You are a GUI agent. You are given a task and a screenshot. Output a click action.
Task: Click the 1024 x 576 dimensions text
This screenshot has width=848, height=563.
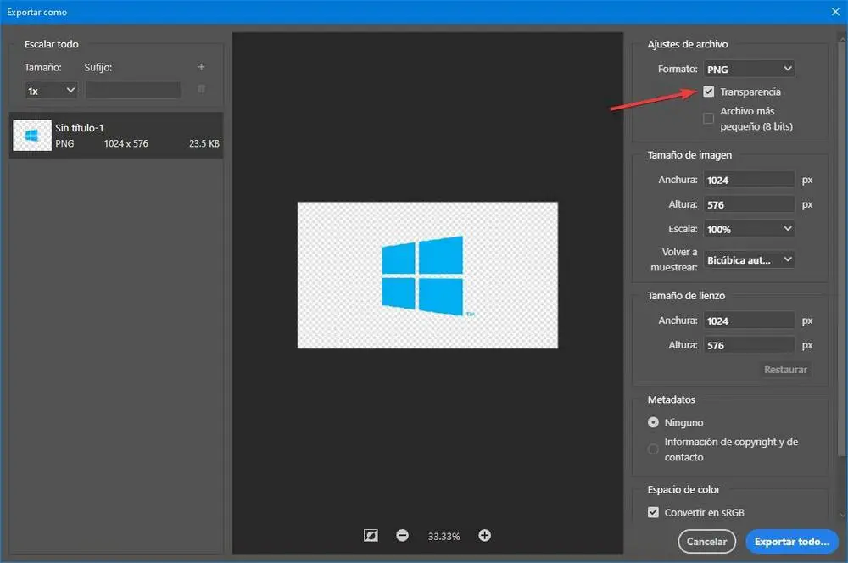(126, 143)
